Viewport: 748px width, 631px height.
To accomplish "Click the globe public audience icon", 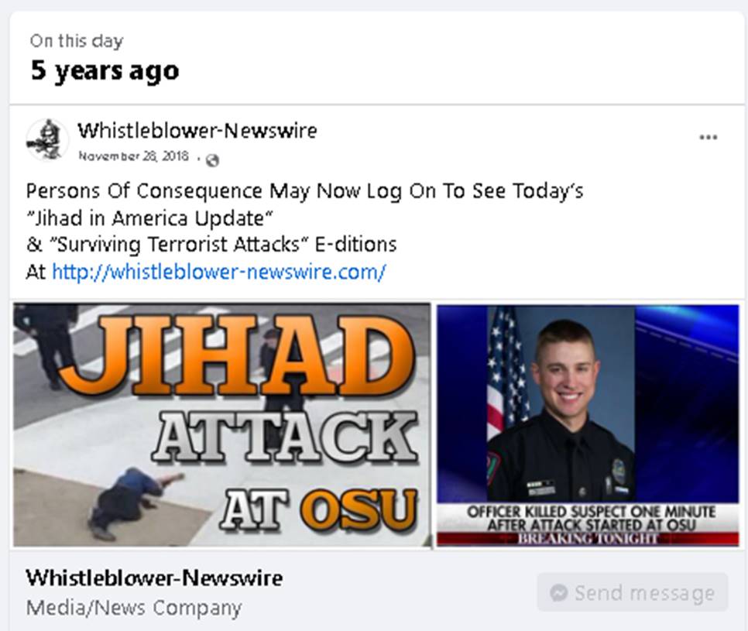I will coord(212,160).
